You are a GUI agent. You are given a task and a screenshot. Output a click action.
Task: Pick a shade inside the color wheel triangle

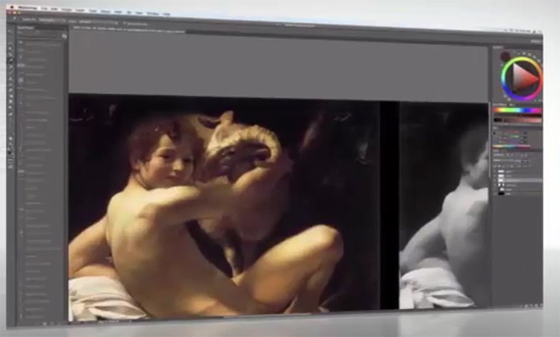coord(524,78)
